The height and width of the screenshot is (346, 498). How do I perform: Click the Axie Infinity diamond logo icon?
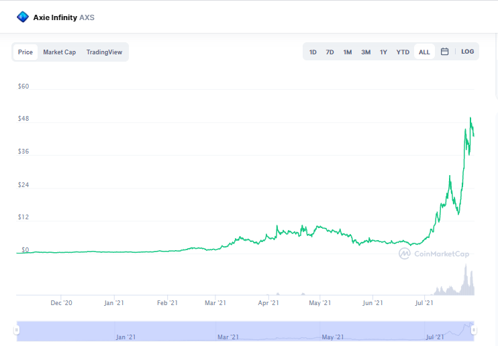(x=23, y=17)
